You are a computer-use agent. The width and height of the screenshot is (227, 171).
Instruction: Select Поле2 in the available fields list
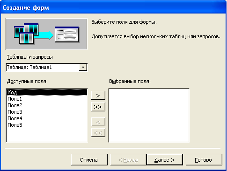[x=47, y=105]
